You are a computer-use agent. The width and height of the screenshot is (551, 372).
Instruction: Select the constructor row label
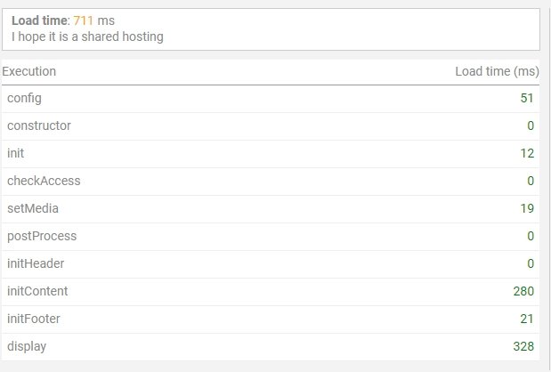pos(39,125)
